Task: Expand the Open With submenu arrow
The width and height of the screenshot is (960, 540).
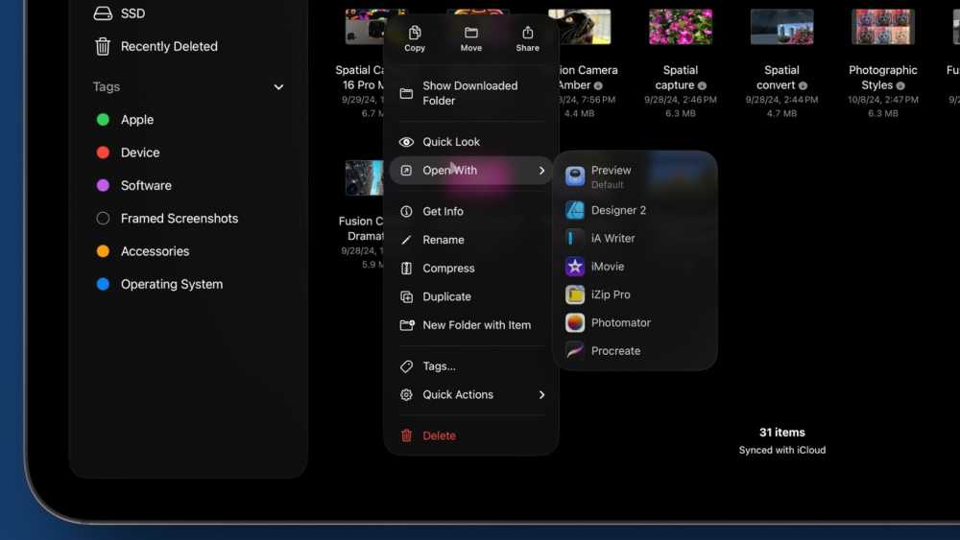Action: 541,171
